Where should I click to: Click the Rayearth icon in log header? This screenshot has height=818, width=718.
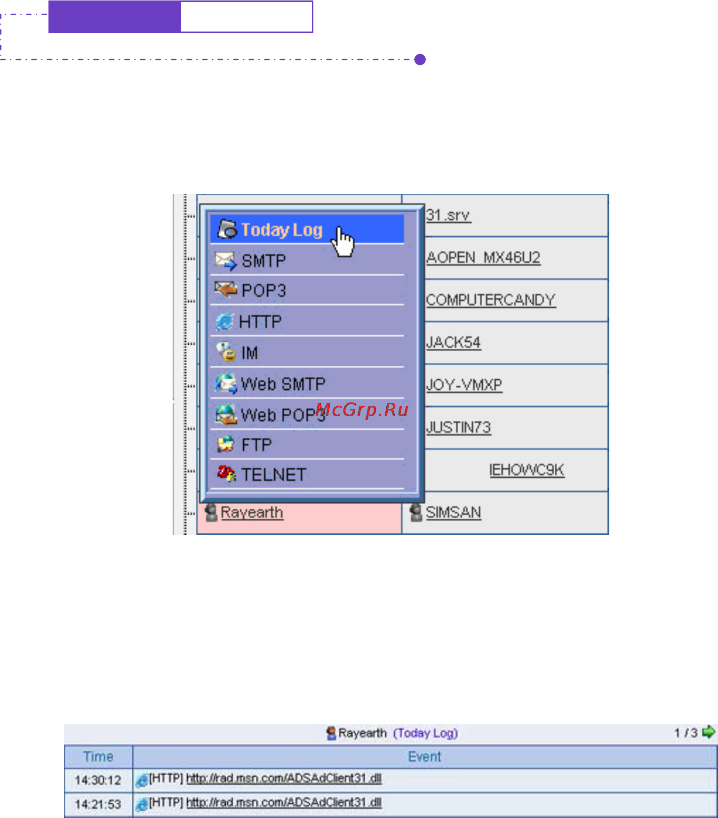click(x=331, y=733)
